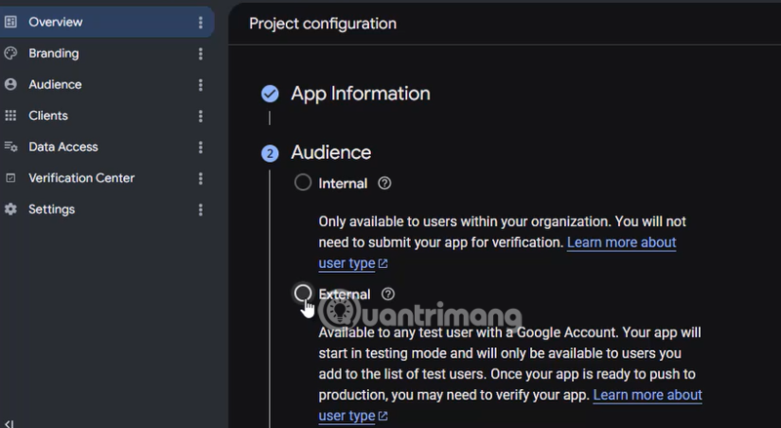This screenshot has width=781, height=428.
Task: Open Learn more about user type under Internal
Action: (x=621, y=243)
